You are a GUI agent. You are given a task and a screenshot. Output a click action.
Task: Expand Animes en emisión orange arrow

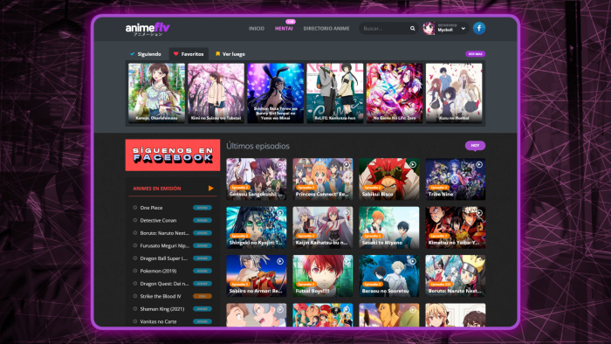(211, 189)
